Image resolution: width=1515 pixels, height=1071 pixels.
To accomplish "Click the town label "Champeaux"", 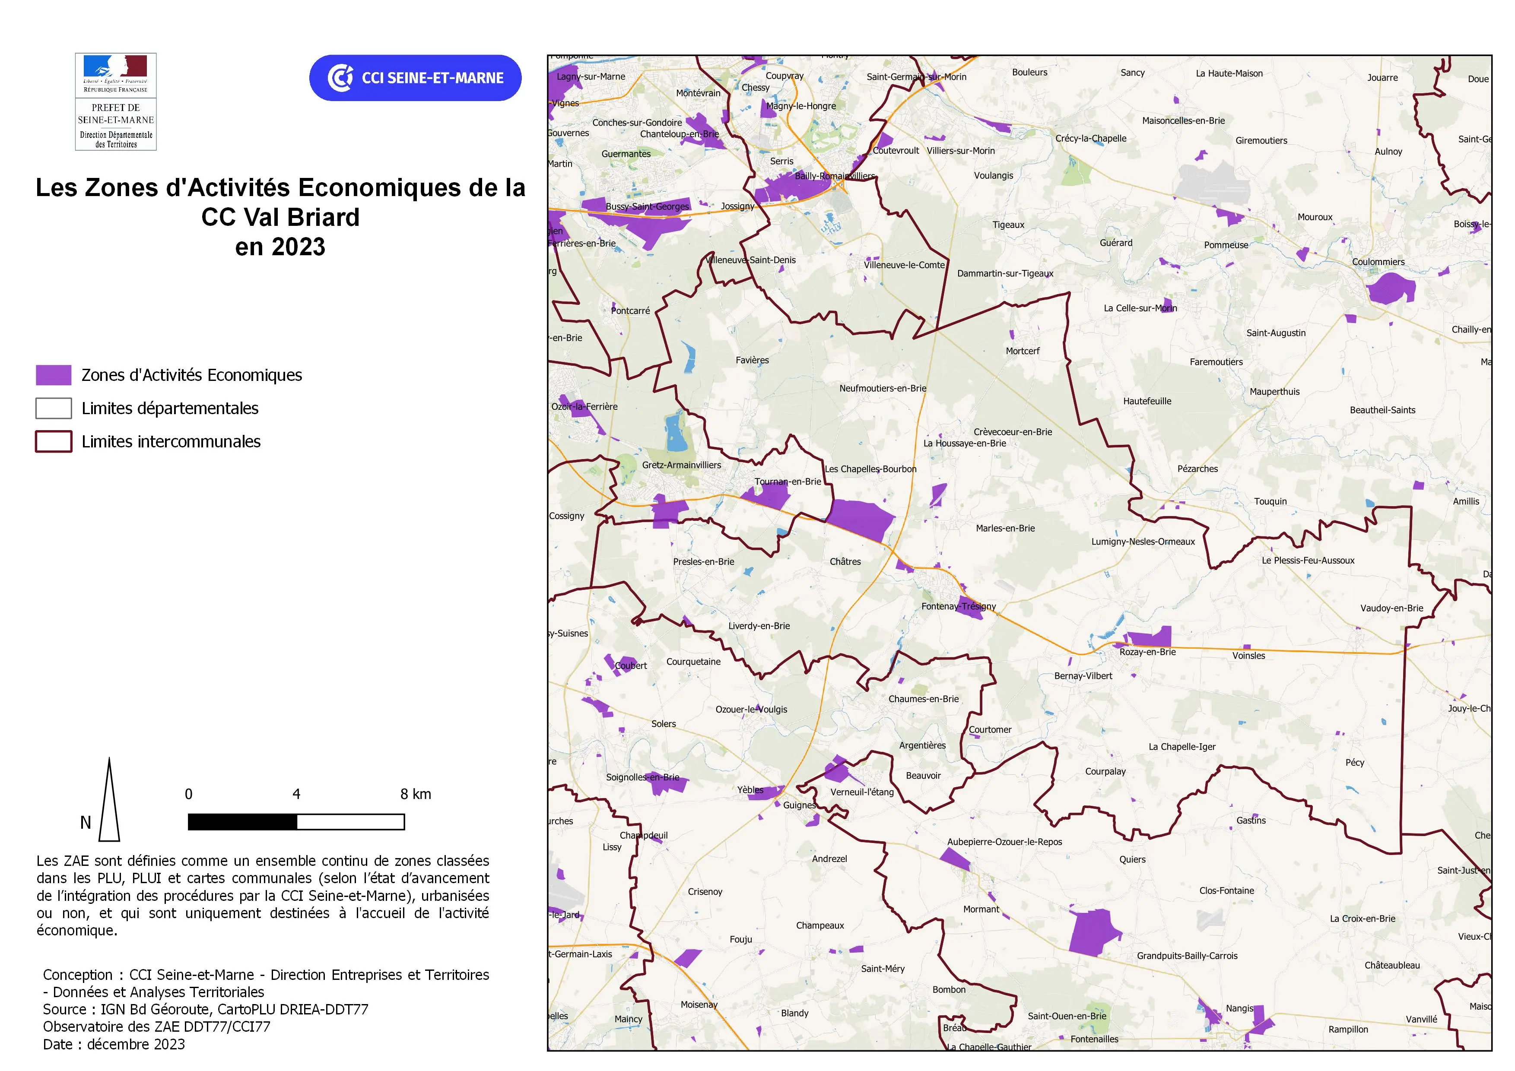I will pos(819,926).
